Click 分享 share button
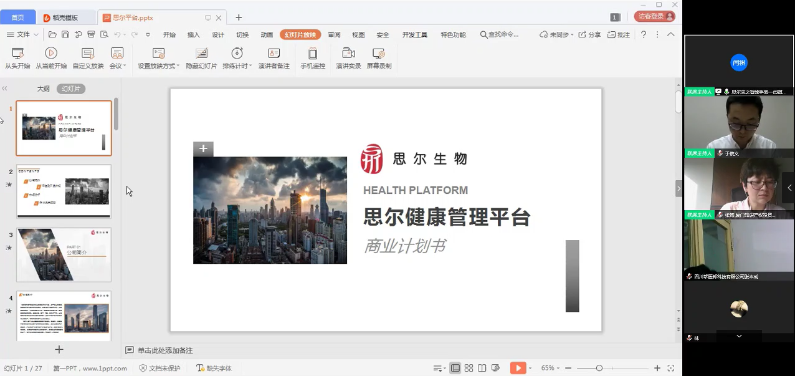This screenshot has width=795, height=376. (x=589, y=35)
